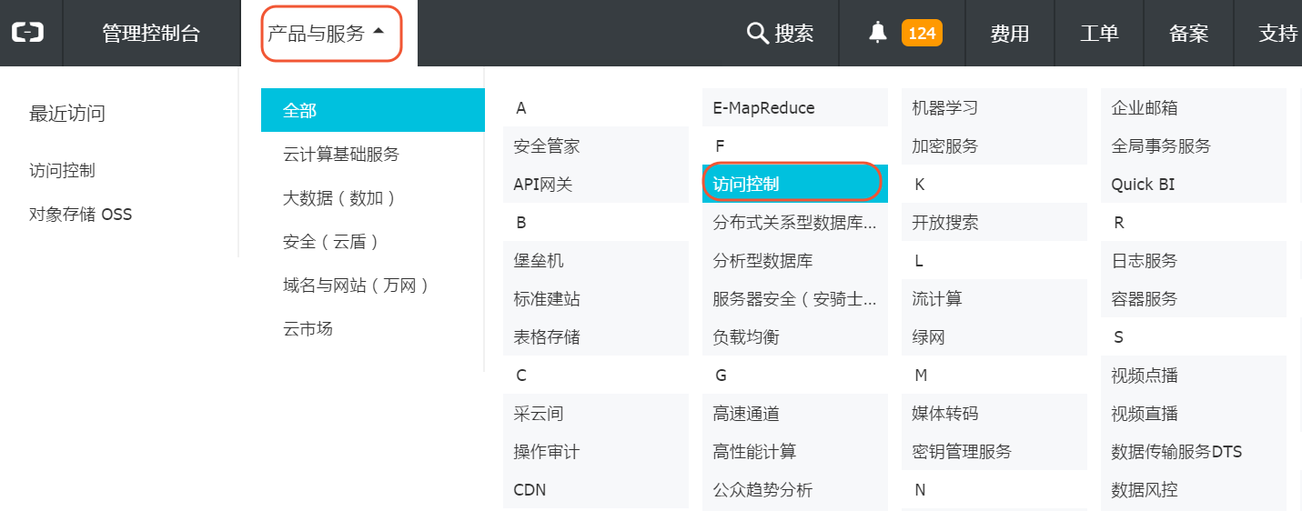Open 开放搜索 service
The height and width of the screenshot is (511, 1302).
pyautogui.click(x=994, y=222)
